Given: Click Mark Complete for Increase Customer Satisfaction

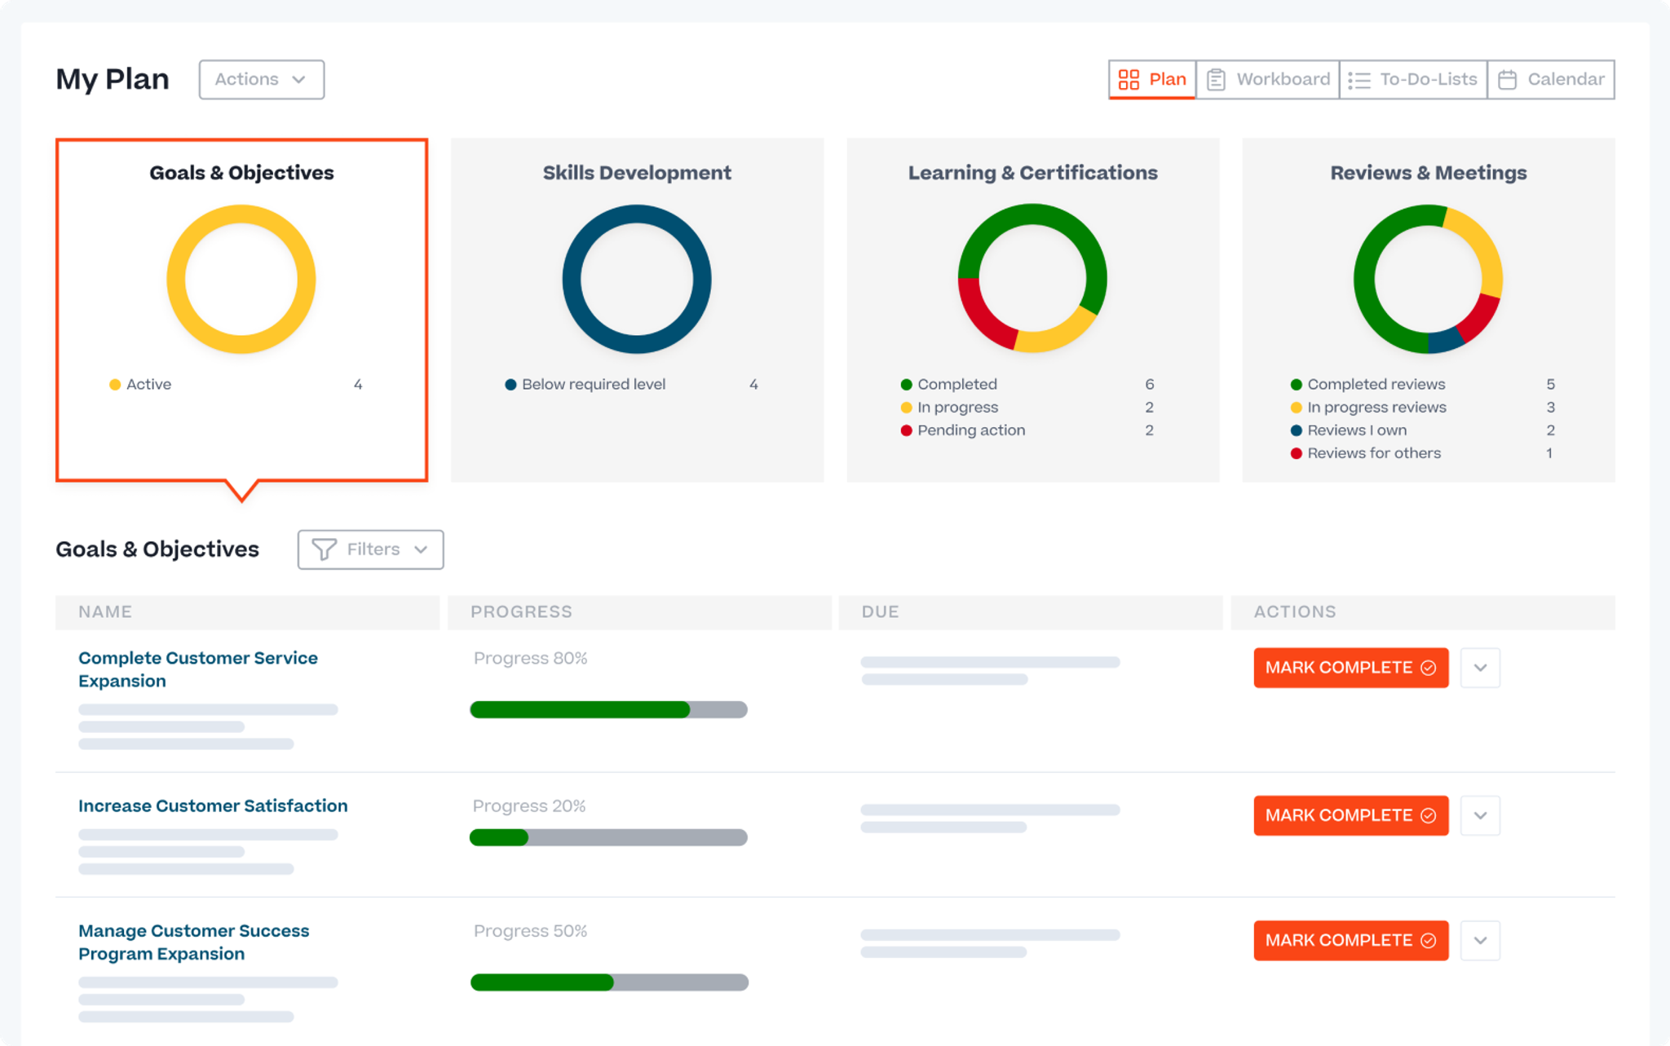Looking at the screenshot, I should coord(1348,814).
